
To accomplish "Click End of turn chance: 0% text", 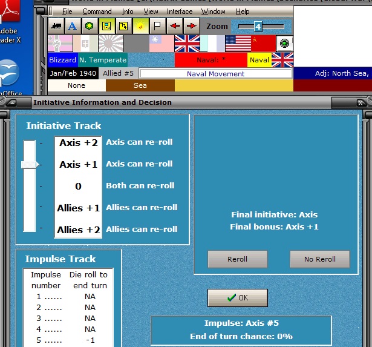I will tap(241, 337).
